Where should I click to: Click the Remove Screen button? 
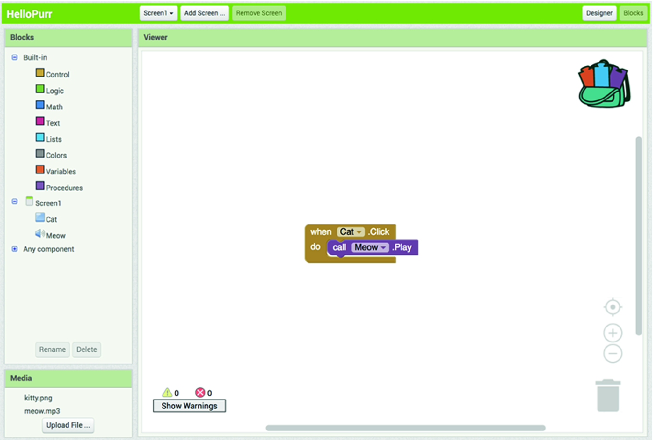259,13
